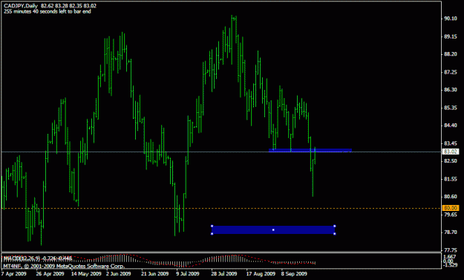Click the MetaQuotes Software Corp. copyright text
464x280 pixels.
tap(64, 266)
